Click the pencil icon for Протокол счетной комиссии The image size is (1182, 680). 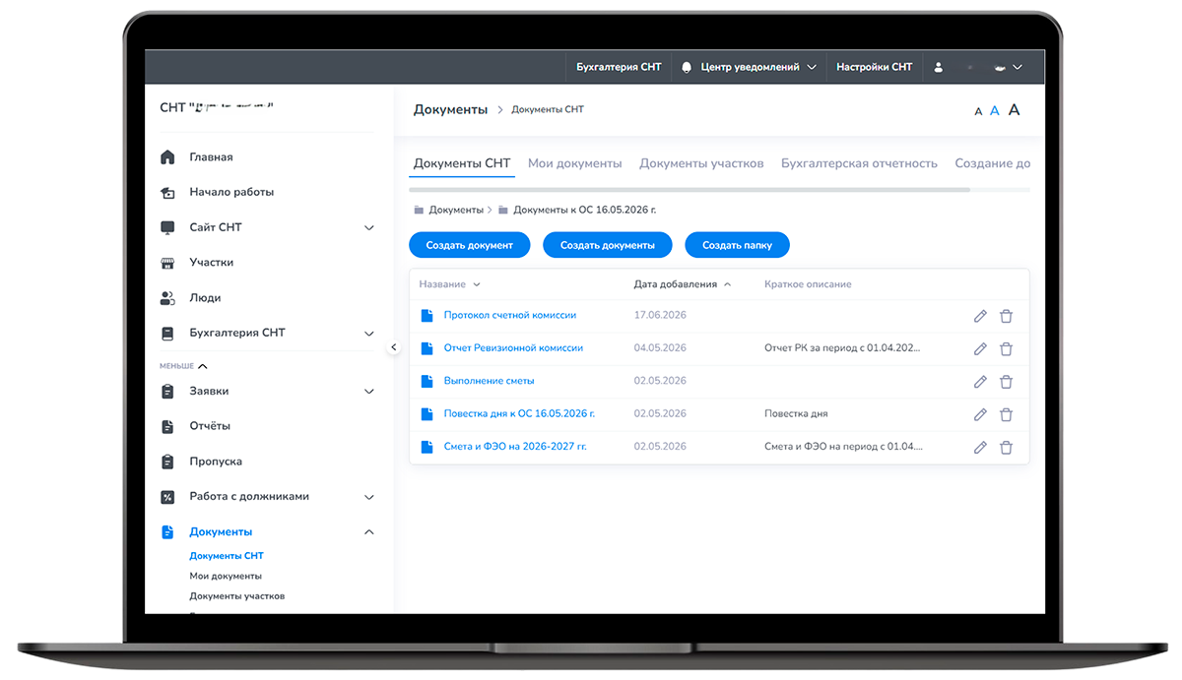point(980,316)
